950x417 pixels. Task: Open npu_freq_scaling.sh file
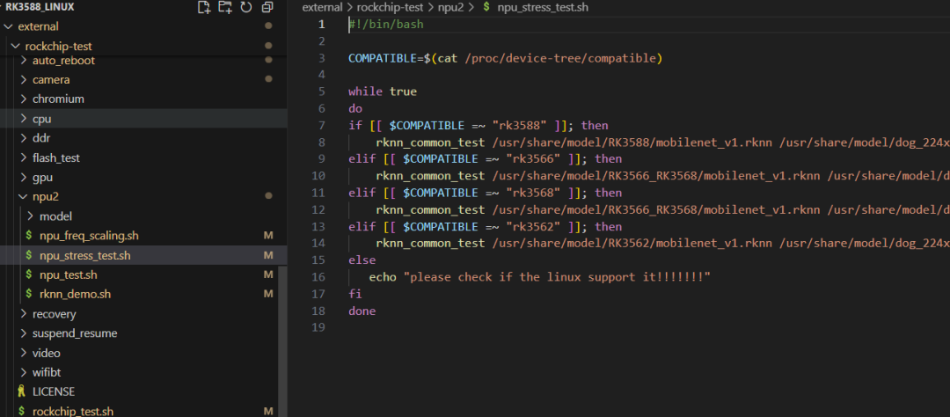pos(89,236)
